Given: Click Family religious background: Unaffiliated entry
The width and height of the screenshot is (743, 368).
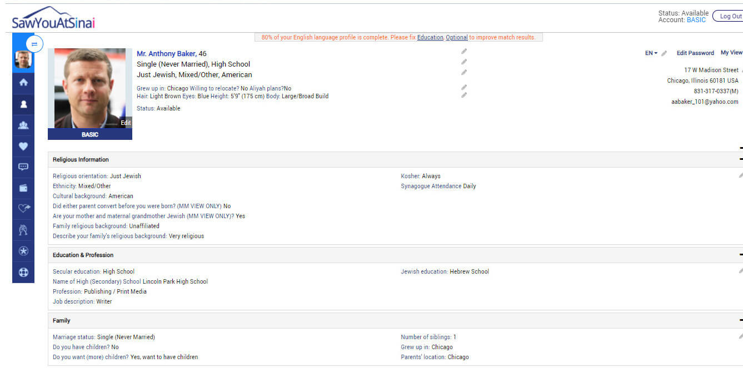Looking at the screenshot, I should tap(106, 226).
